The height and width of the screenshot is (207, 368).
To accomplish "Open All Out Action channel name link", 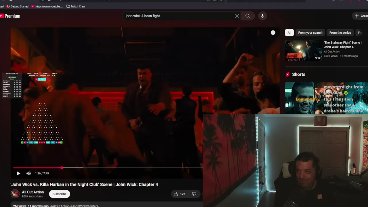I will coord(33,192).
